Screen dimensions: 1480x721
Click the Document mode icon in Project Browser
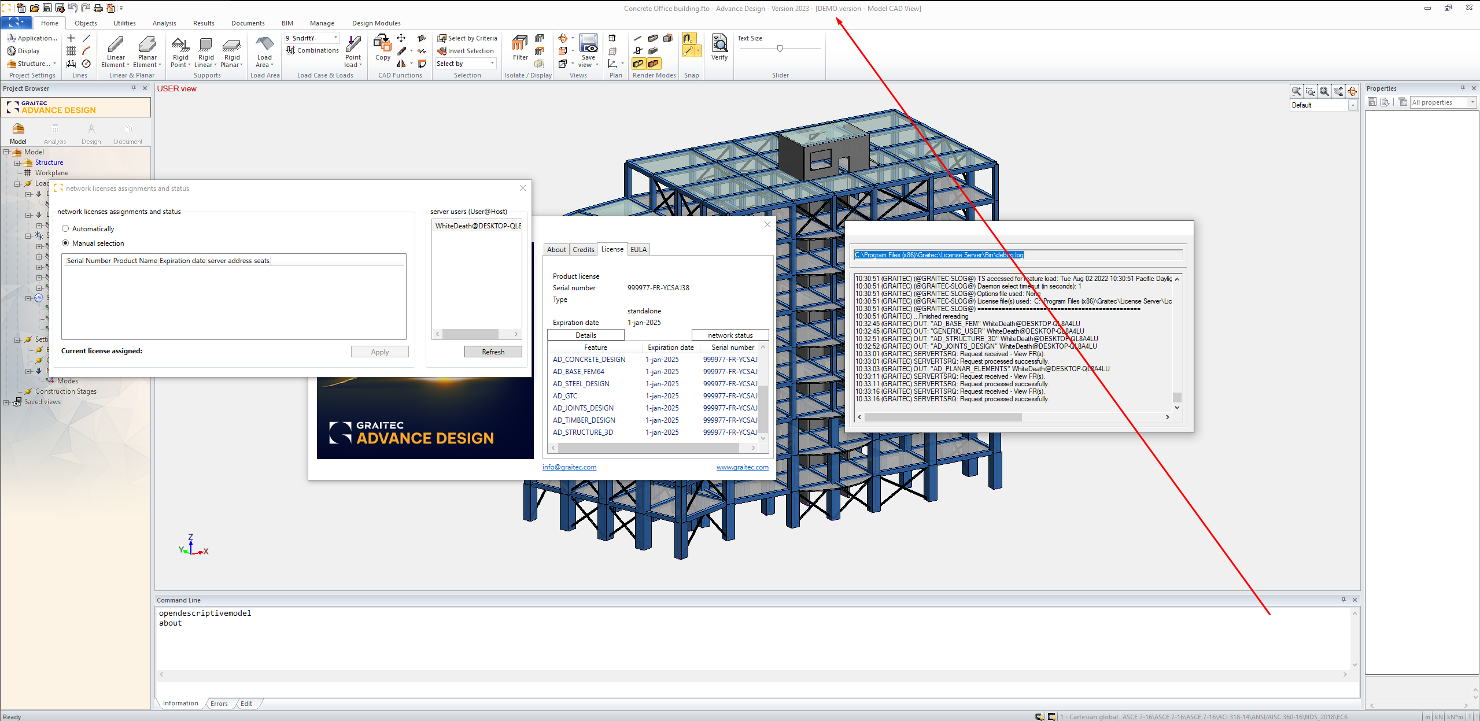[128, 129]
